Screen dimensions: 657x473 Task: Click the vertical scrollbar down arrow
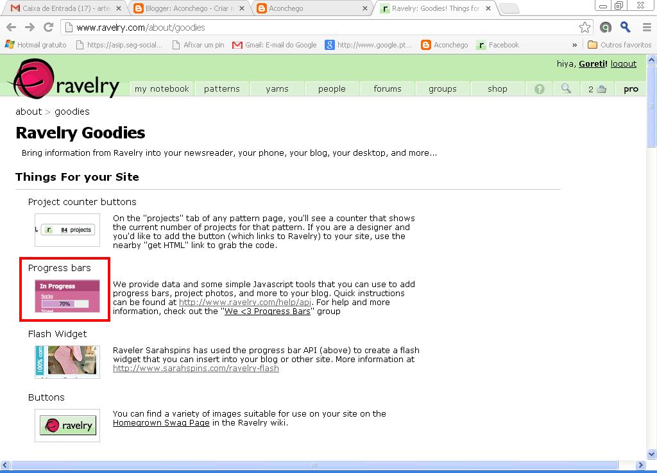pos(652,454)
